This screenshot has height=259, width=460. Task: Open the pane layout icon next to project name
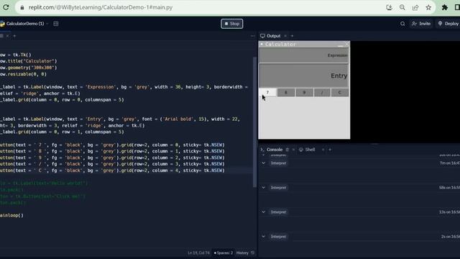[x=56, y=24]
